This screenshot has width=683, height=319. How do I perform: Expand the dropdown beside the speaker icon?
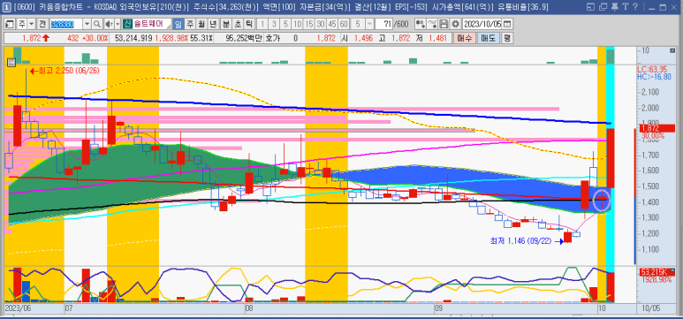pyautogui.click(x=118, y=24)
